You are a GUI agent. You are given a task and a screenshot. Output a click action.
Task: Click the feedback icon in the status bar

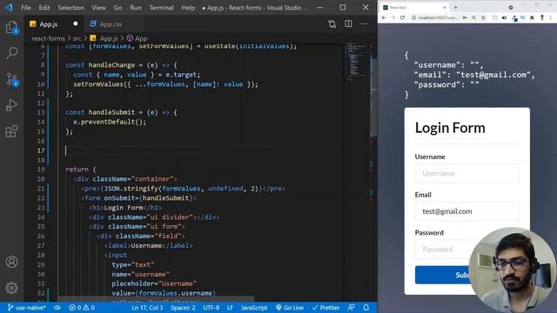(351, 308)
